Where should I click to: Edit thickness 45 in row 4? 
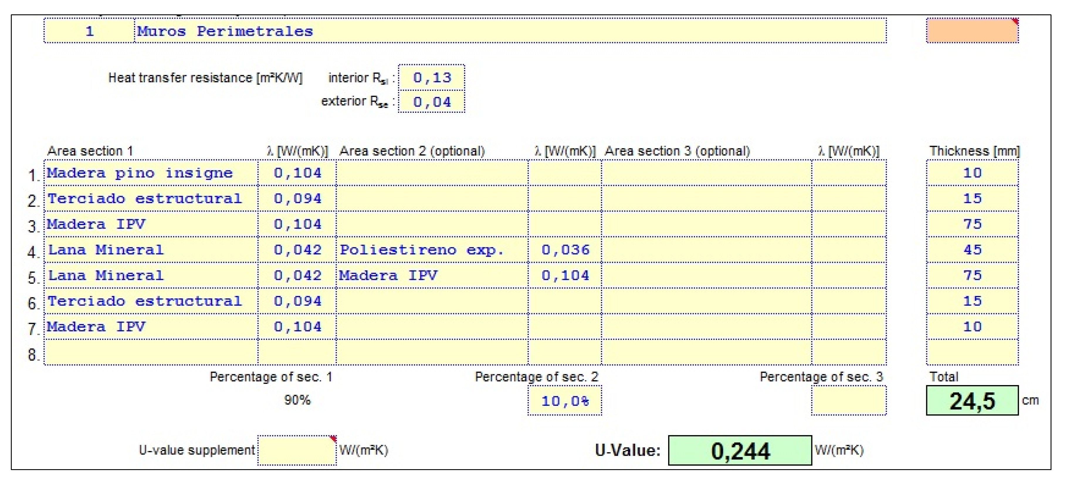pyautogui.click(x=972, y=250)
